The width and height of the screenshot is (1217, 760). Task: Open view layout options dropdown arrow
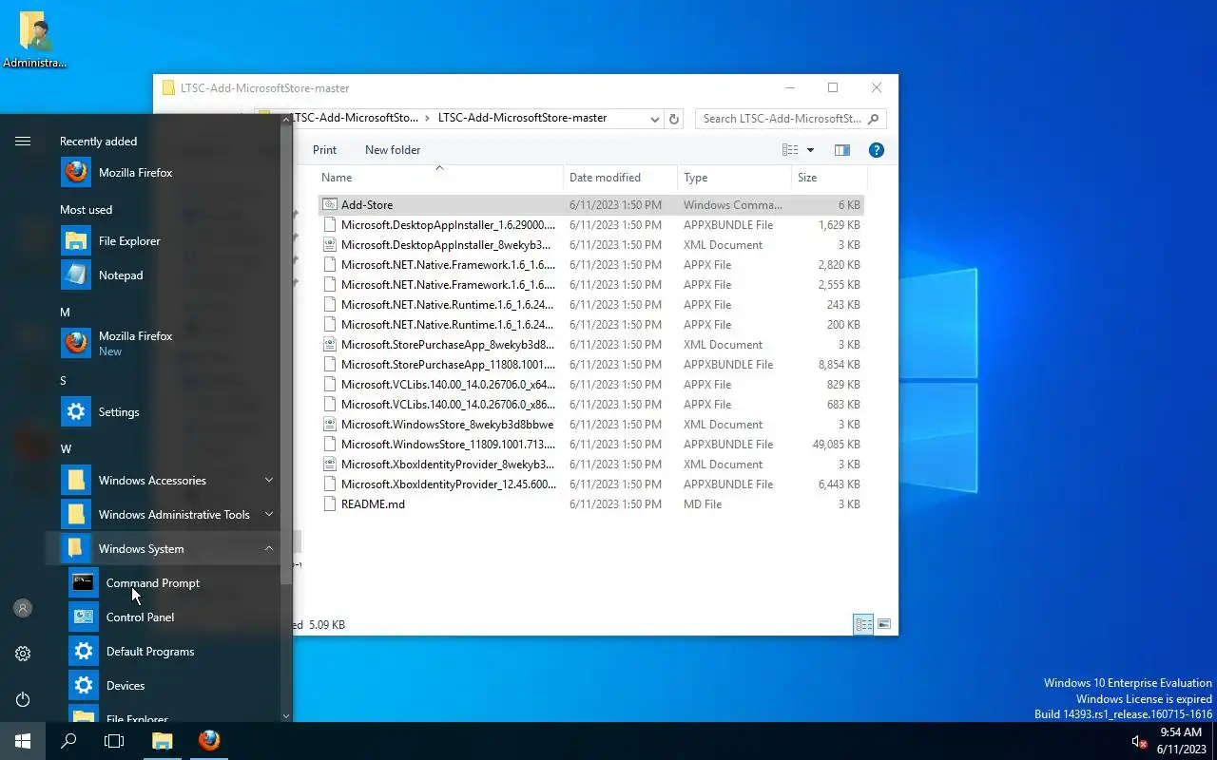pos(810,150)
